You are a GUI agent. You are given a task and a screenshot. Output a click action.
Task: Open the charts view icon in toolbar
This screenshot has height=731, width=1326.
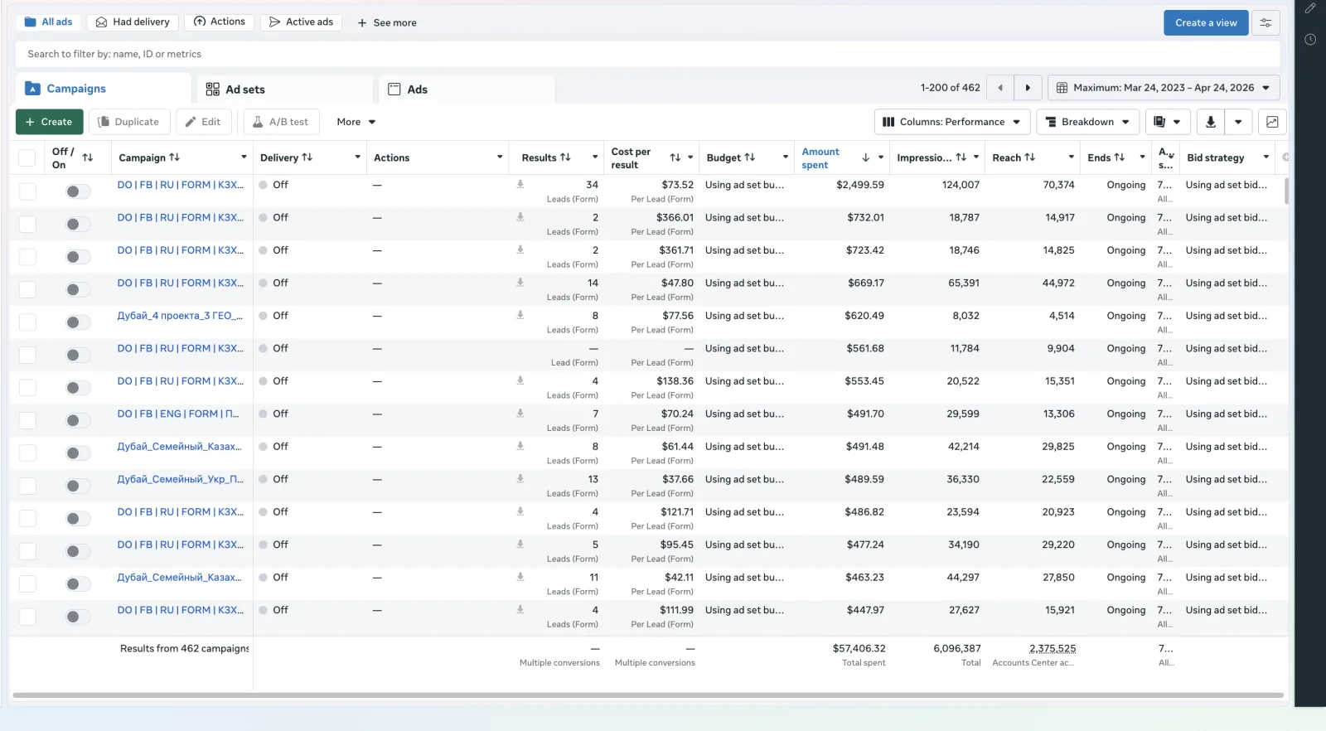1272,122
